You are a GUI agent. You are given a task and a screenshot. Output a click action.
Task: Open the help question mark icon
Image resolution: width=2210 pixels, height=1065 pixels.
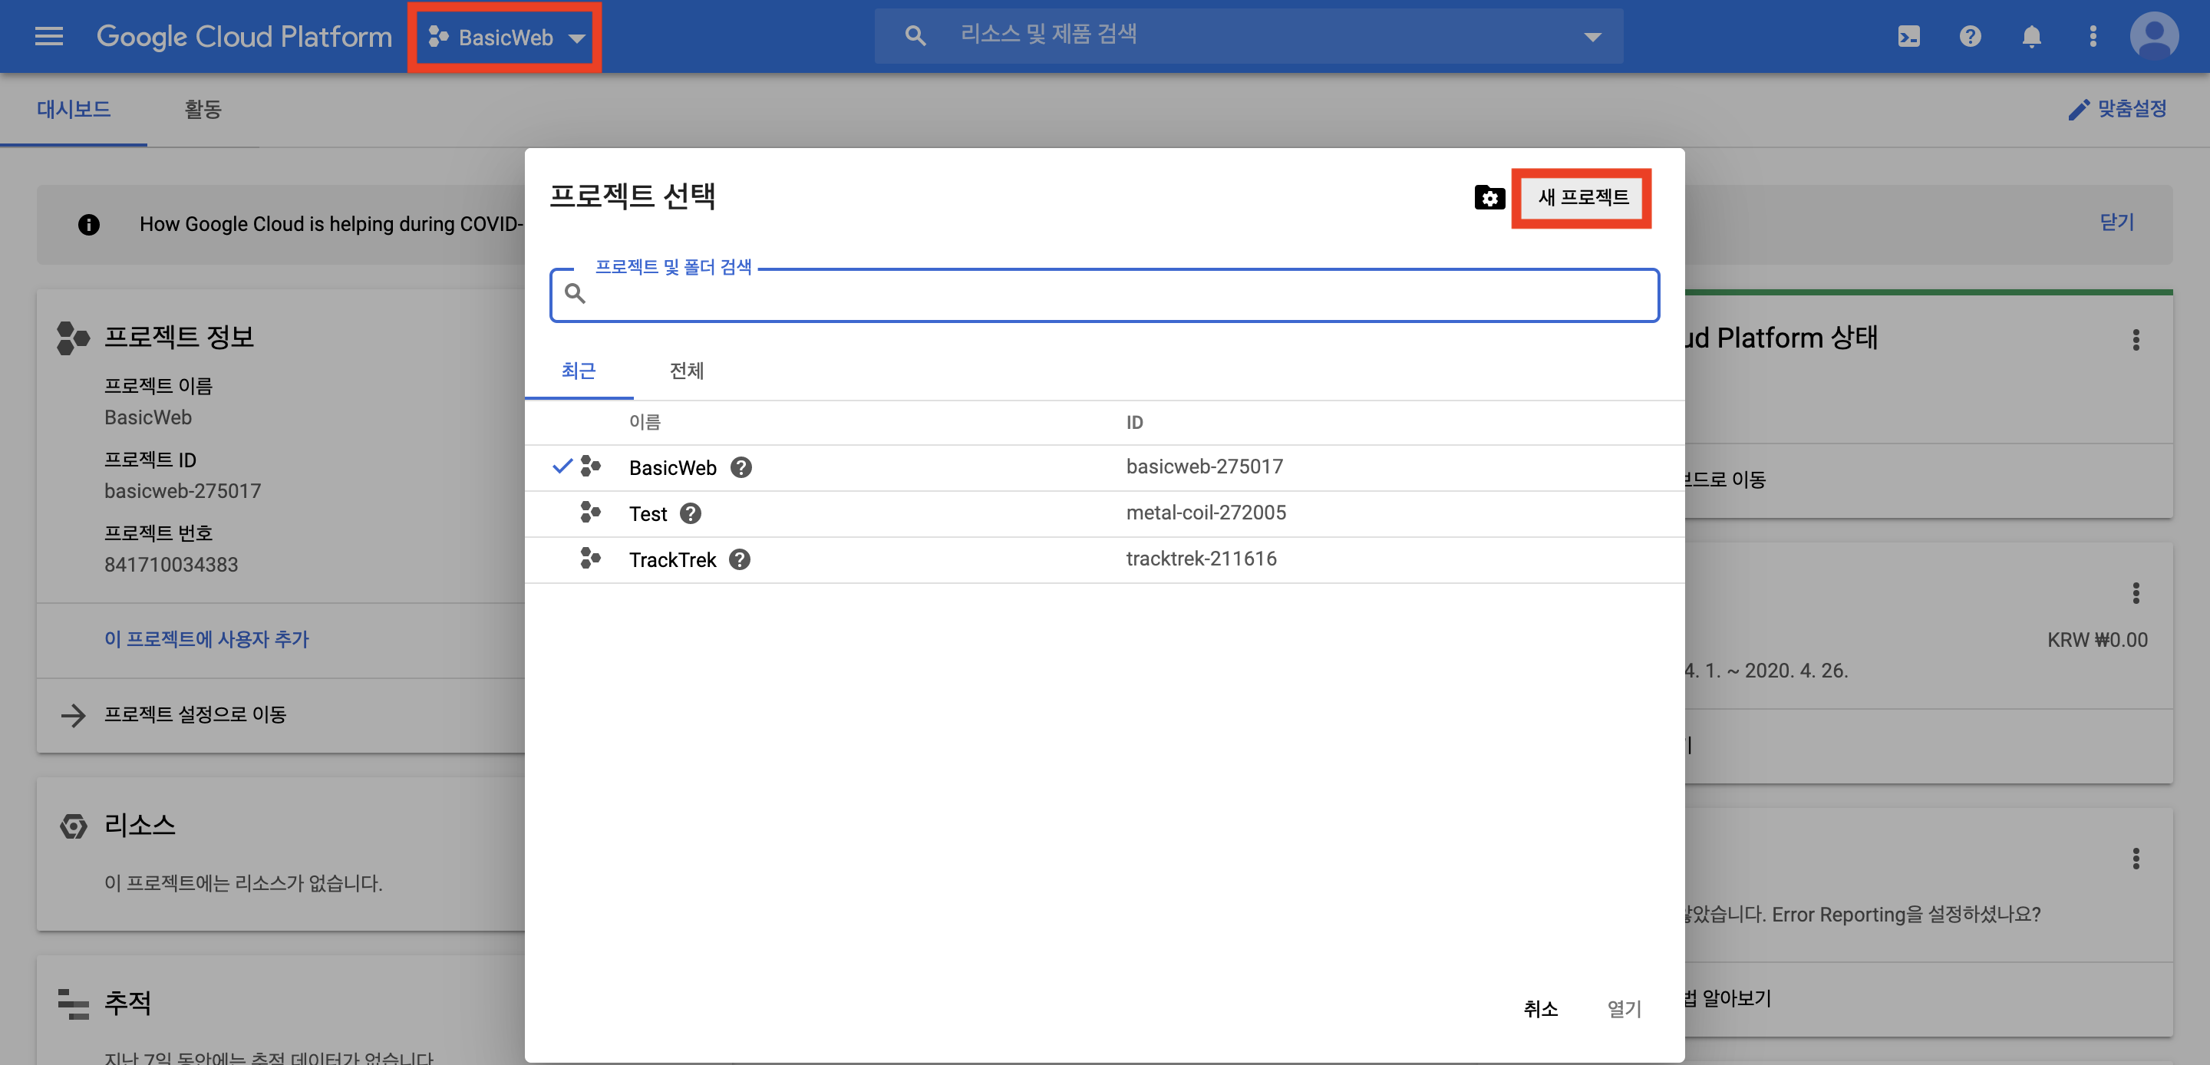pos(1970,36)
